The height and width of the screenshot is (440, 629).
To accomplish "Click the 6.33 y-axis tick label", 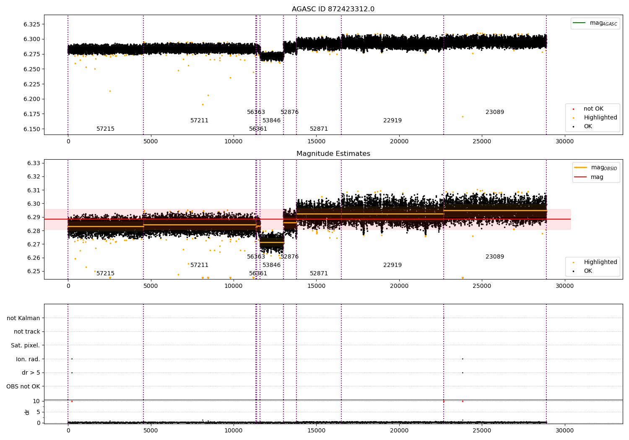I will 34,163.
